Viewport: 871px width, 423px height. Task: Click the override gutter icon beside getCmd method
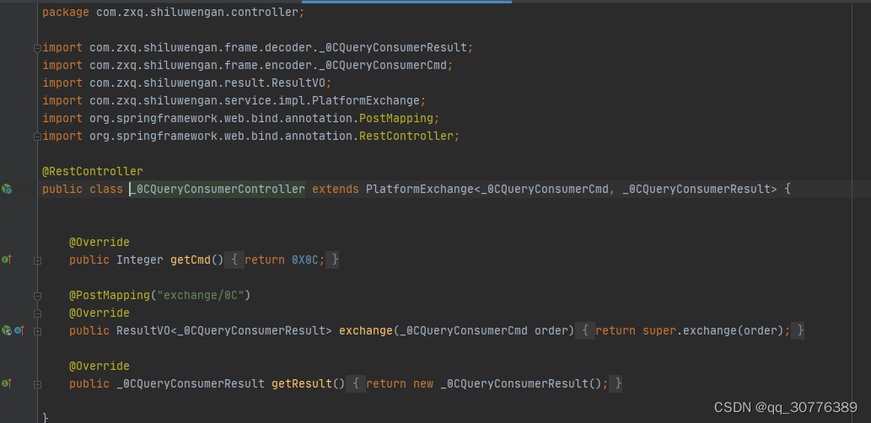7,260
